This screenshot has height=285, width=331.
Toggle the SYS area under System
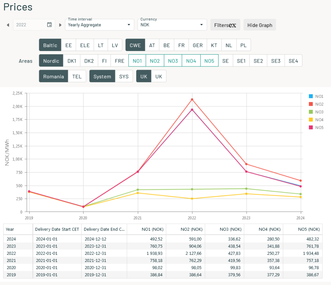(x=124, y=76)
